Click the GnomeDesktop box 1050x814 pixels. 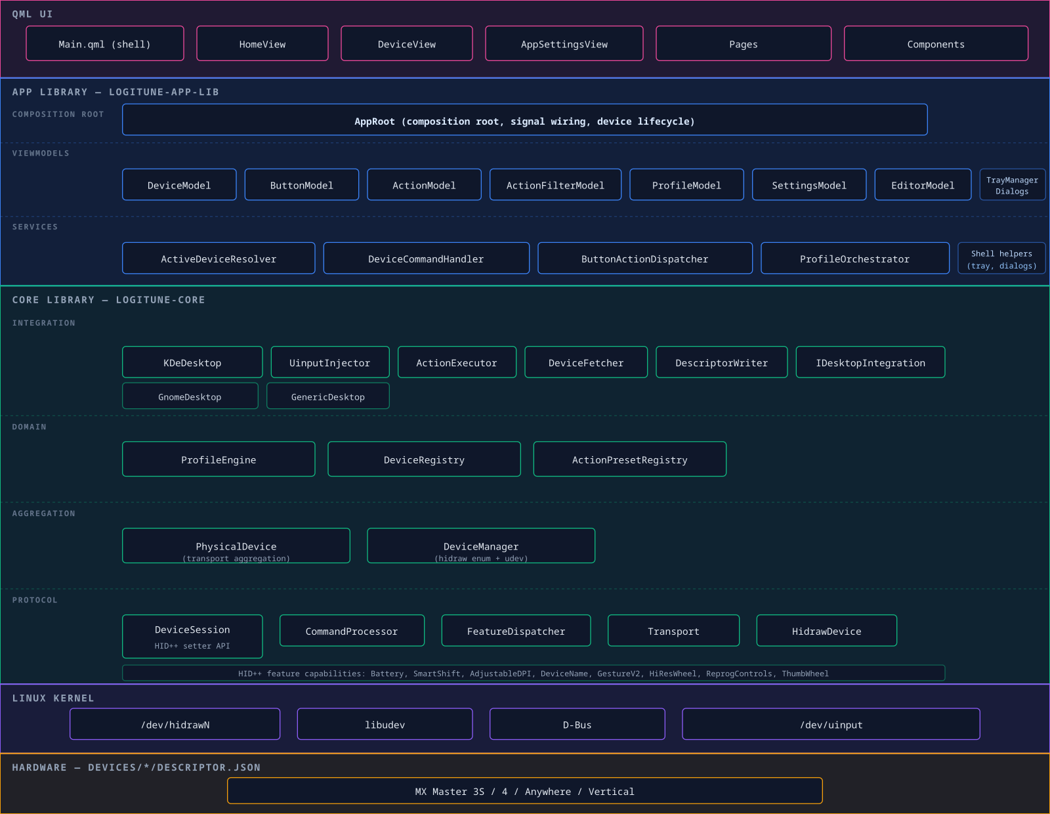[x=190, y=396]
